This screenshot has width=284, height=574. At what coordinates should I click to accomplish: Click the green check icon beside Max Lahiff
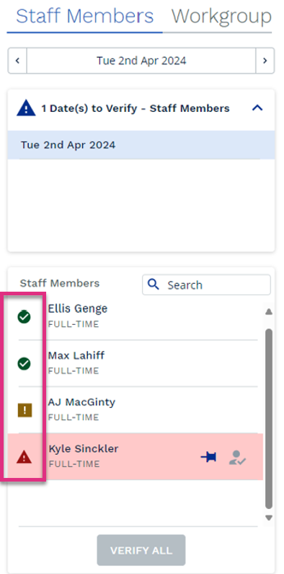pyautogui.click(x=24, y=363)
